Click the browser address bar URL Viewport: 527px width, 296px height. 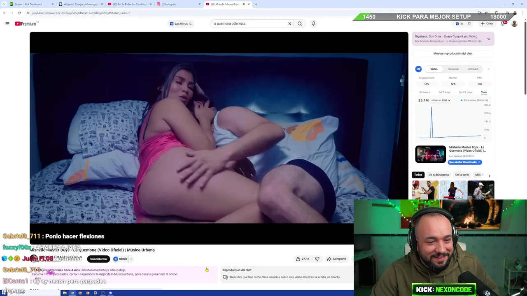tap(81, 13)
